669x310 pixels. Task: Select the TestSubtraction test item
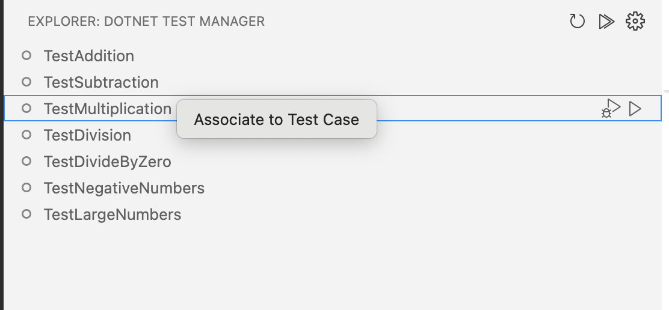click(101, 82)
